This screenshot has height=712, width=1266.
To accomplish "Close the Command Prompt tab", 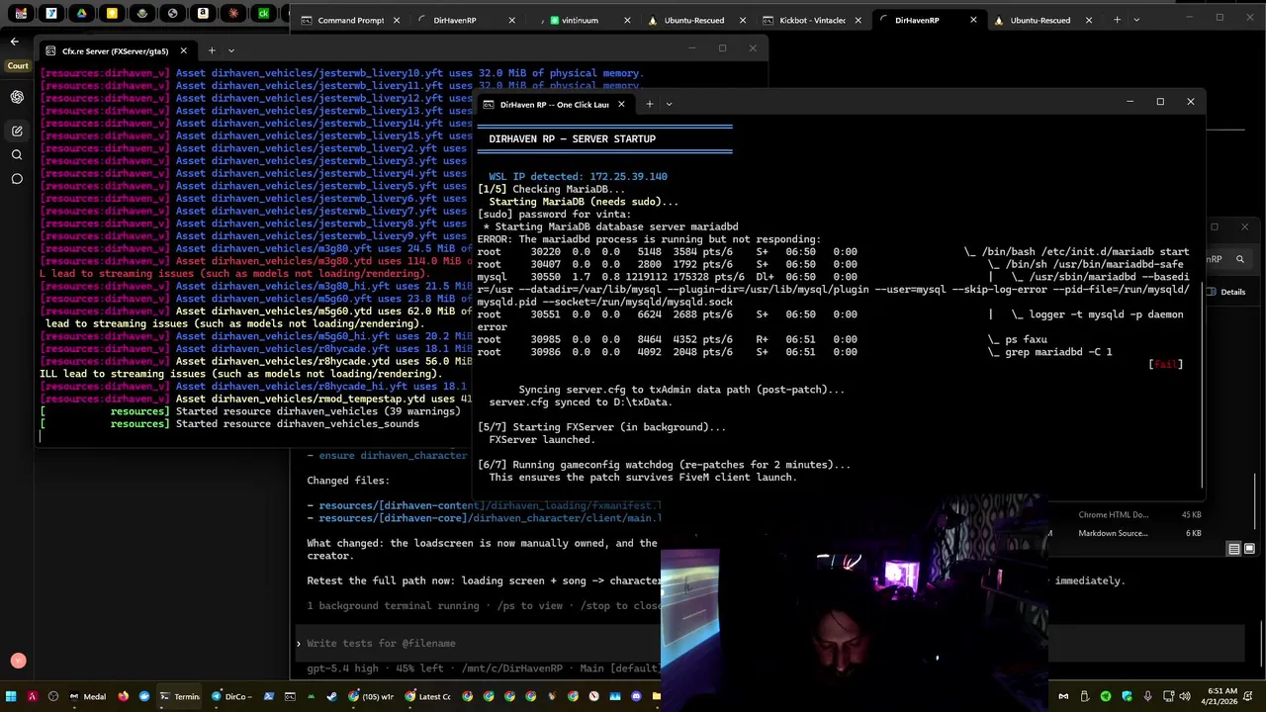I will [396, 20].
